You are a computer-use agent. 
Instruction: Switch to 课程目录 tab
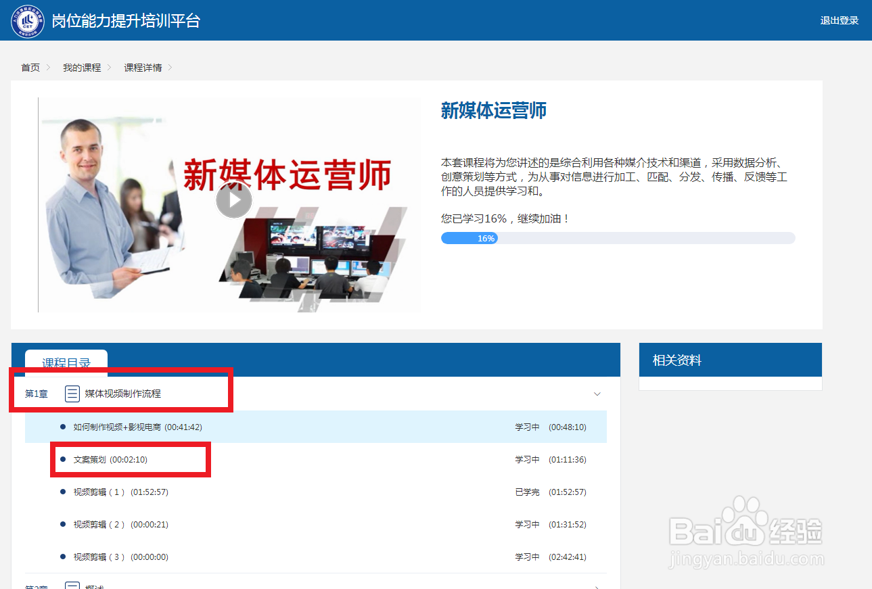66,363
